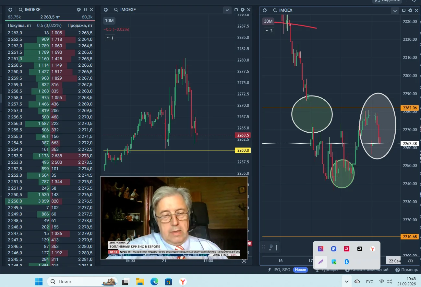Open the IMOEXF 10M chart settings gear

click(242, 10)
